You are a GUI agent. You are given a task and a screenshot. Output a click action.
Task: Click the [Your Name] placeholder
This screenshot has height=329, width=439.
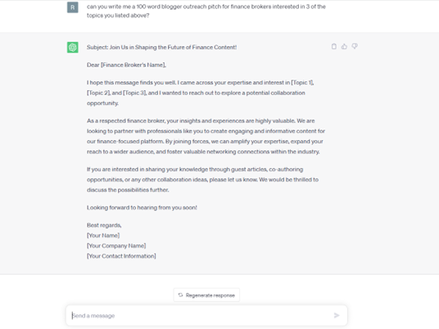103,235
